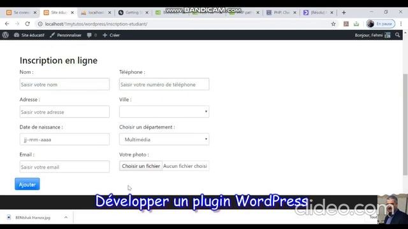Screen dimensions: 408x229
Task: Click the page vertical scrollbar
Action: click(x=405, y=124)
